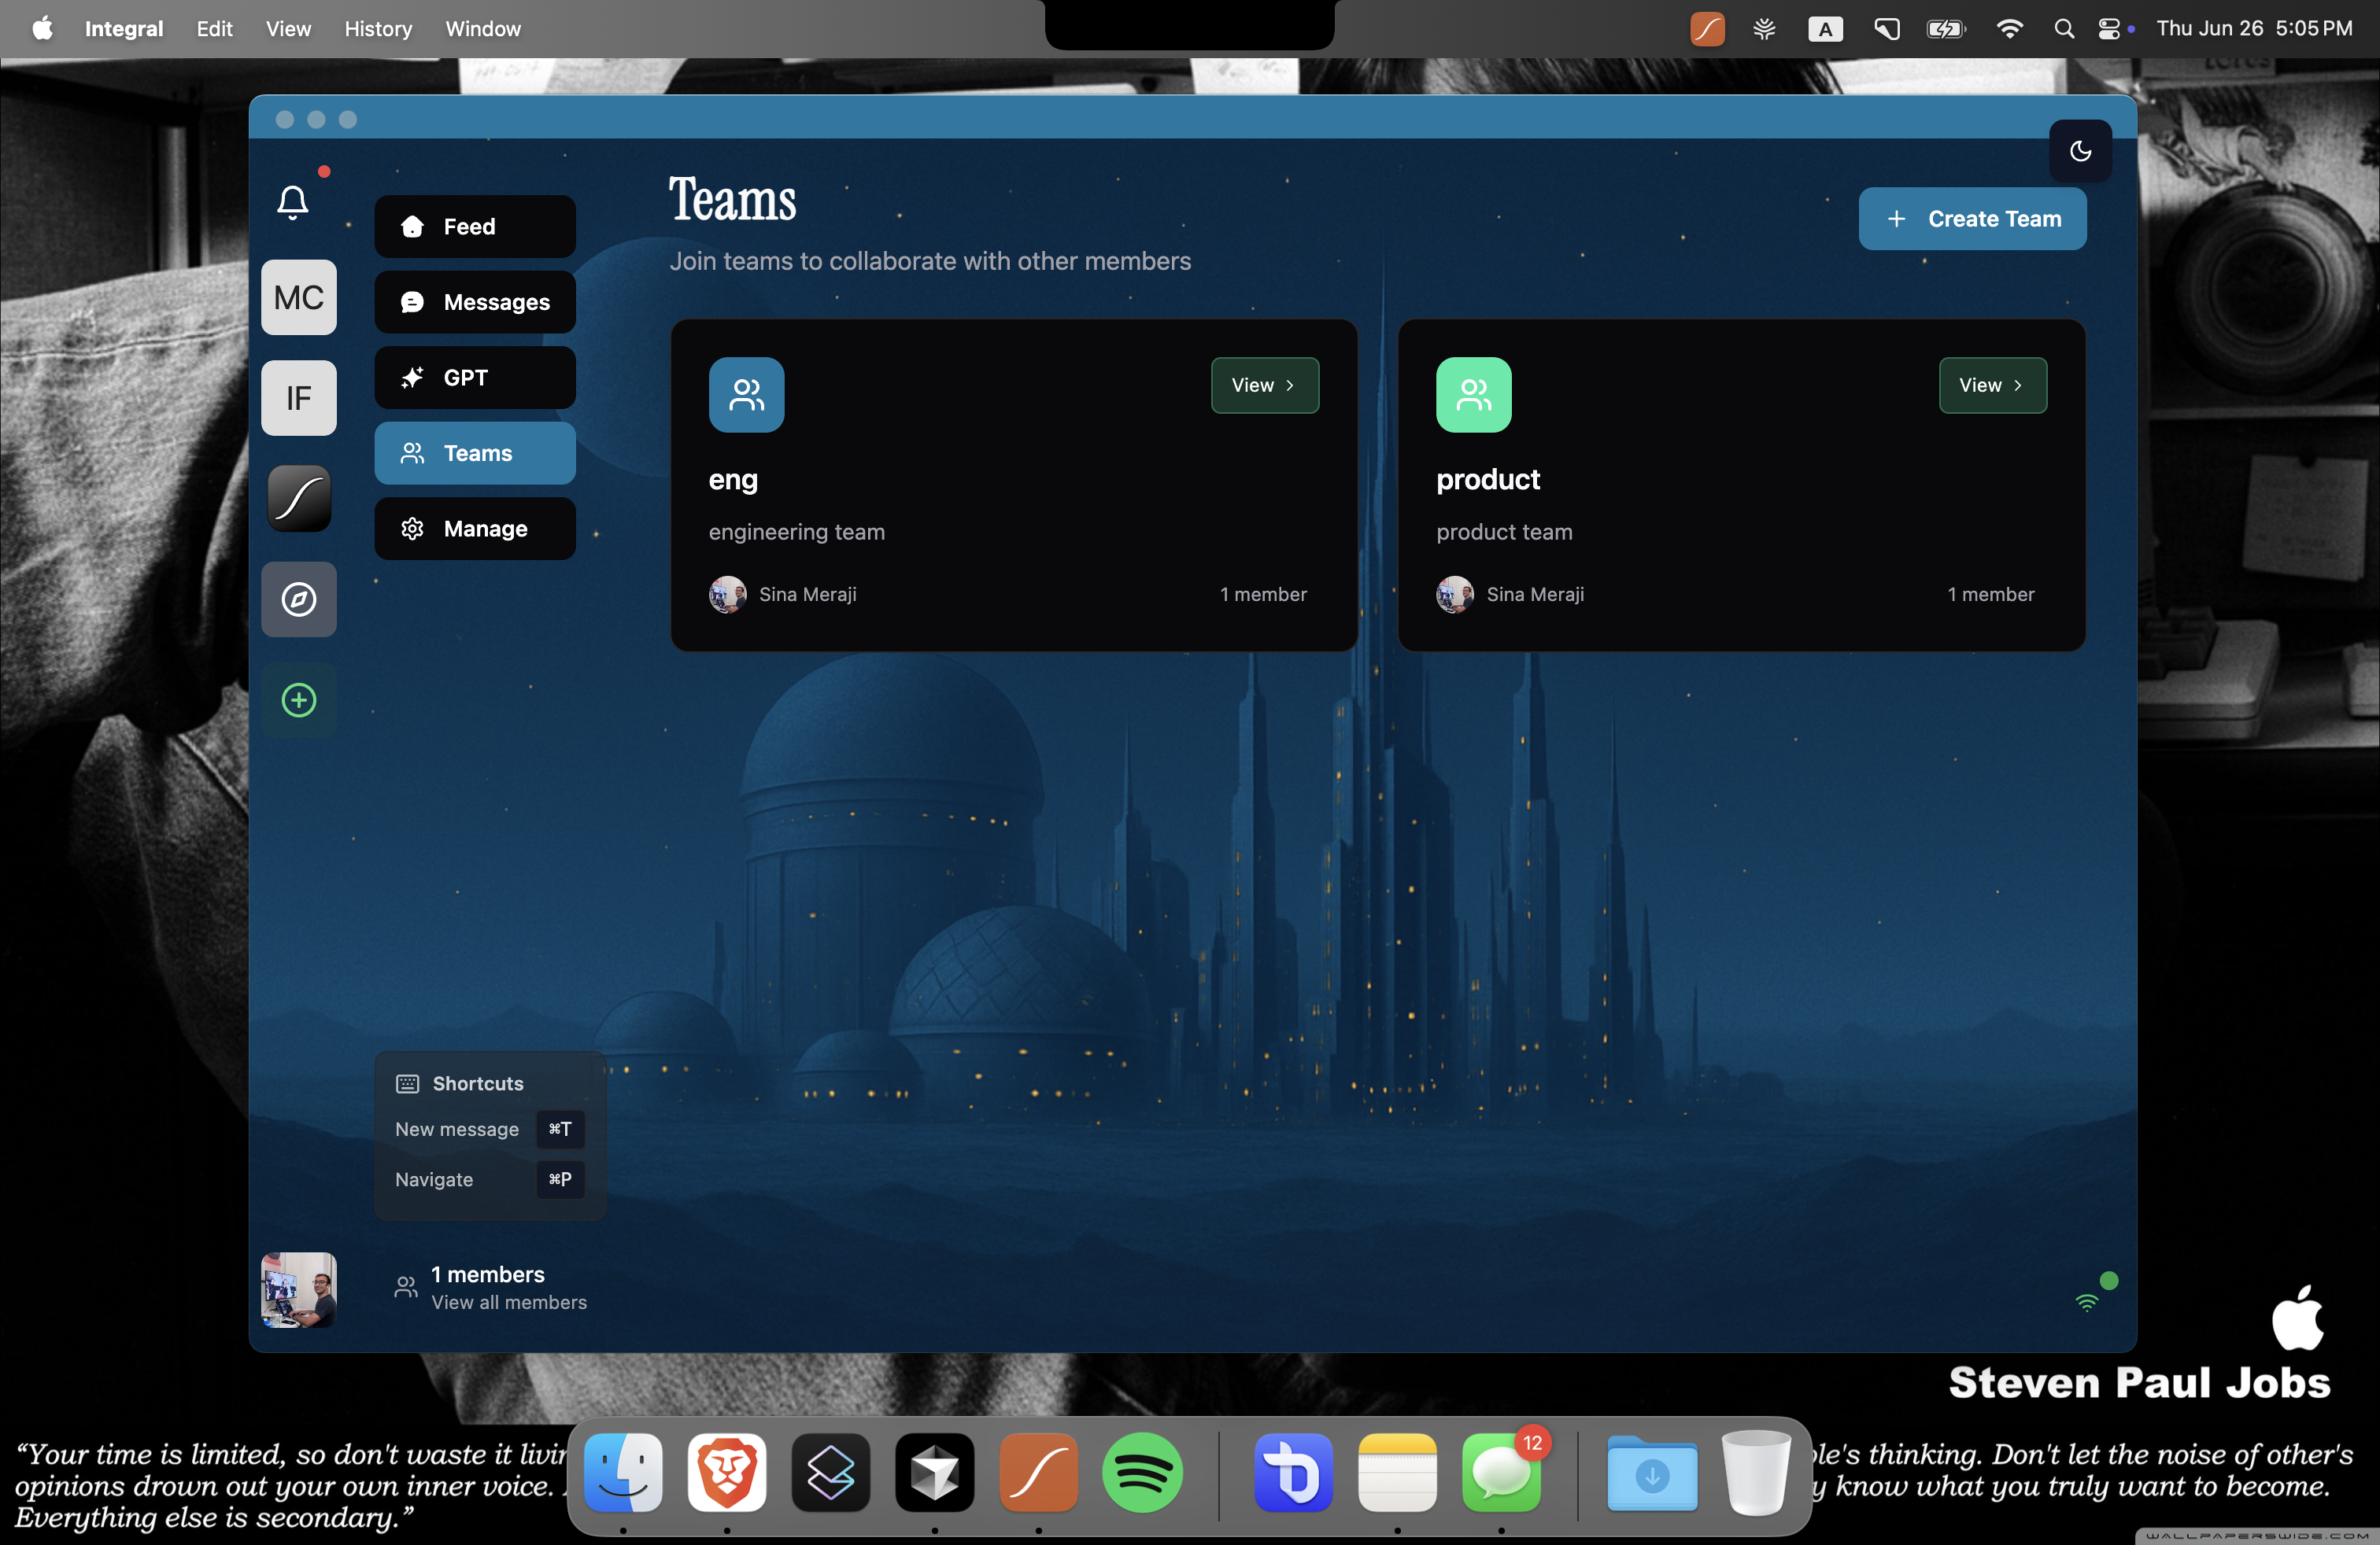This screenshot has width=2380, height=1545.
Task: Switch to the IF workspace
Action: (x=298, y=398)
